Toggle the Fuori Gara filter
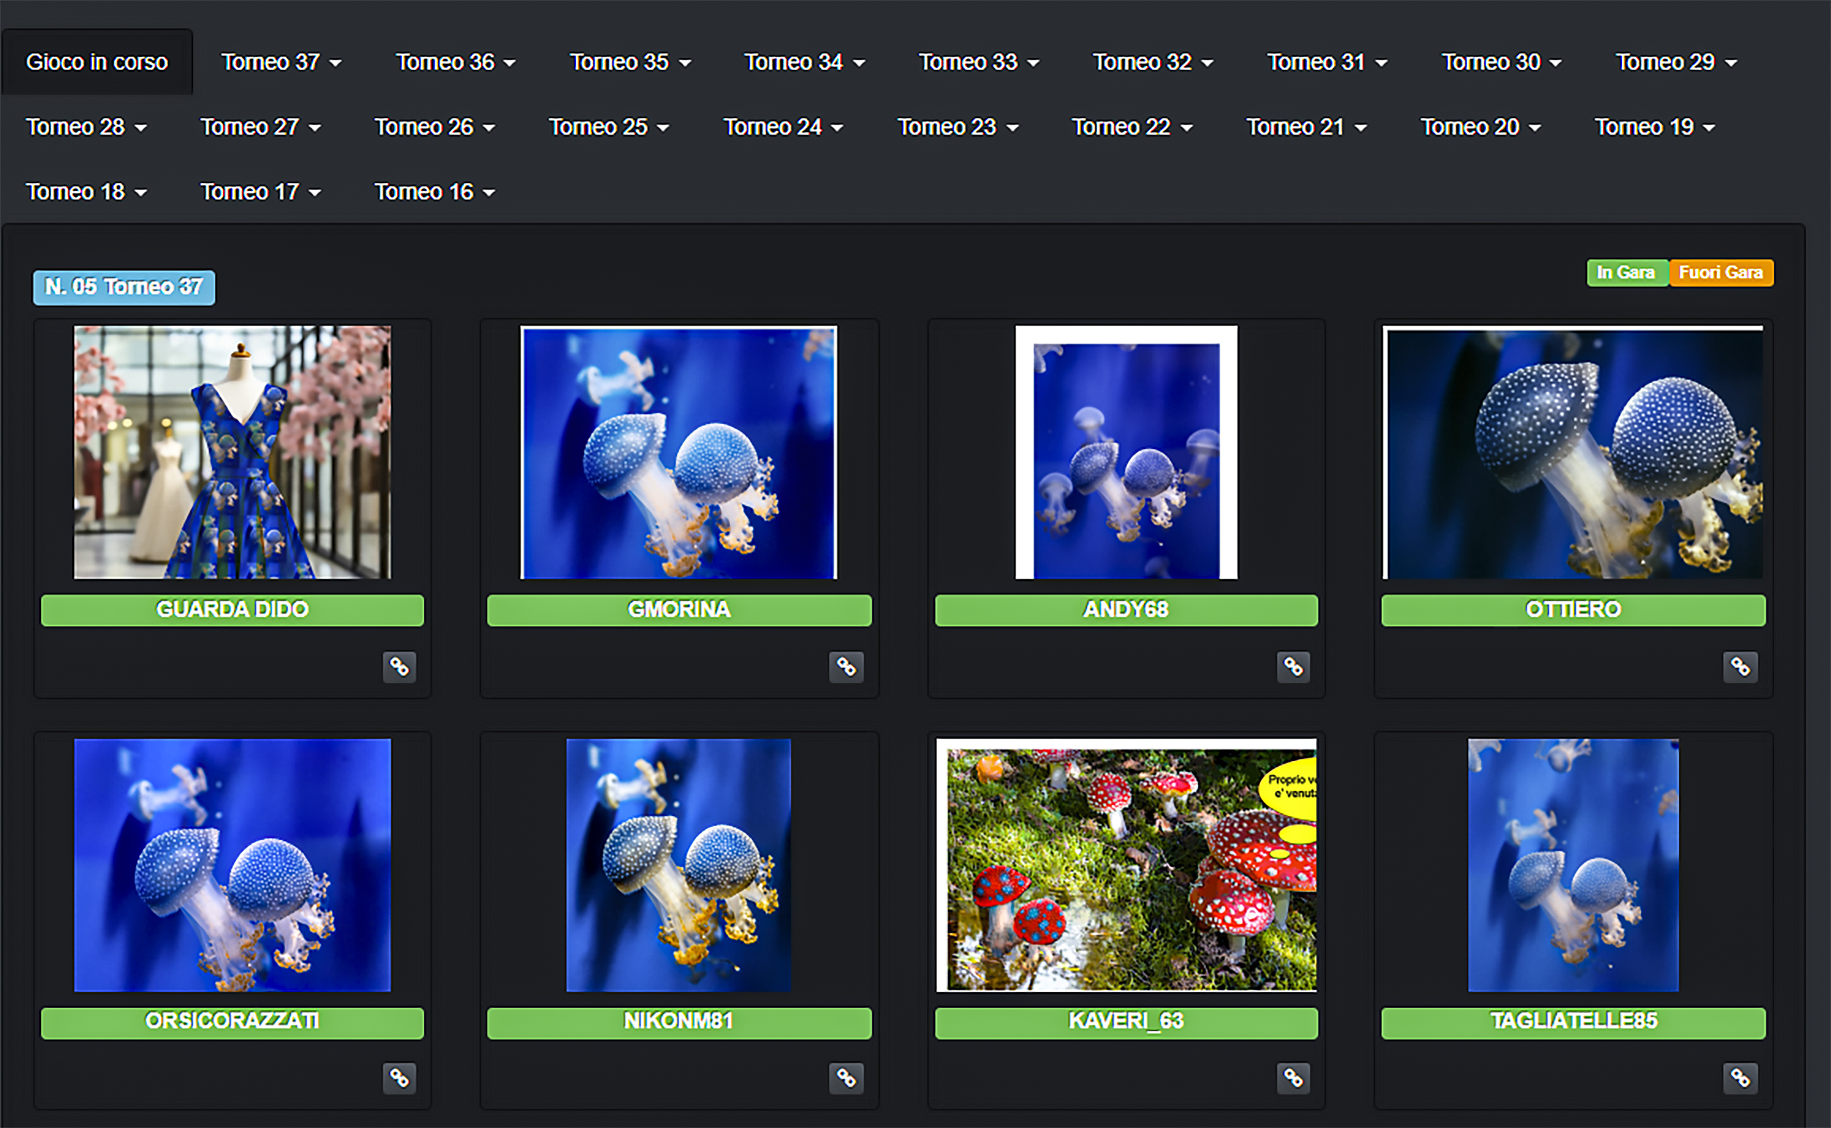 coord(1720,272)
